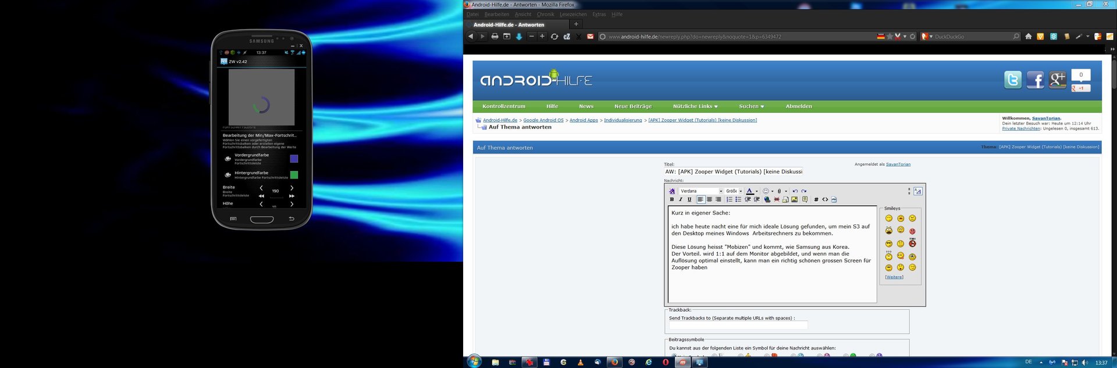The height and width of the screenshot is (368, 1117).
Task: Insert unordered bullet list in editor
Action: pos(738,199)
